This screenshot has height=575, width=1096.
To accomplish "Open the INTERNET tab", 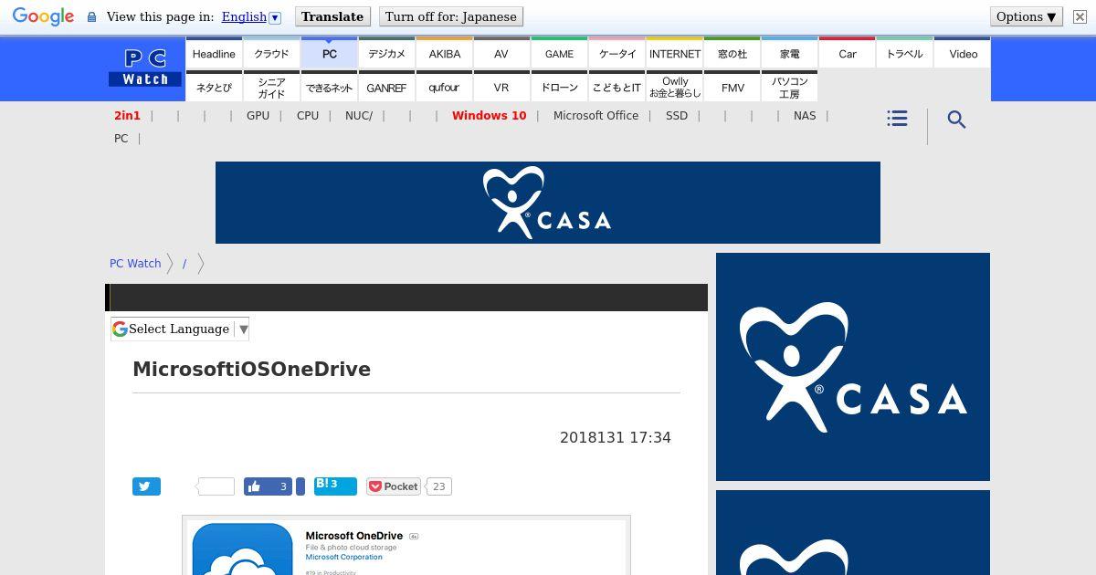I will coord(674,54).
